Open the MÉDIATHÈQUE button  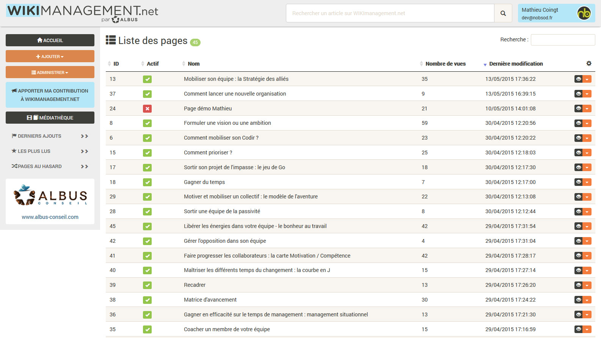tap(50, 118)
